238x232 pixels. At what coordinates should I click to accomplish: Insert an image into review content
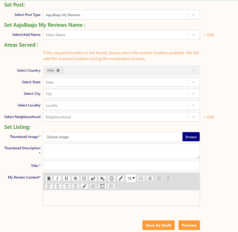click(111, 186)
